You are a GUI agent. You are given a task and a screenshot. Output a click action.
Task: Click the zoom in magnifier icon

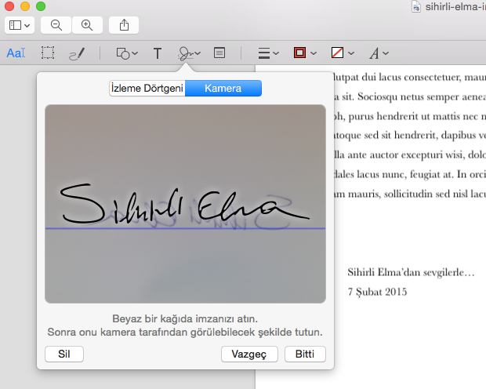pos(87,25)
